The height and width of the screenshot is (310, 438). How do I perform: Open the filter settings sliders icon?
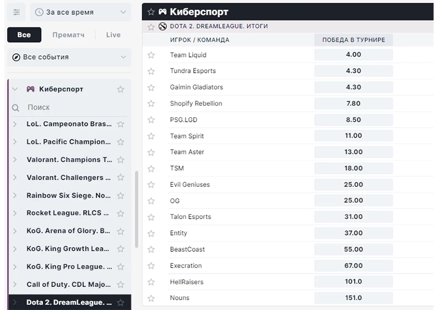pyautogui.click(x=16, y=12)
